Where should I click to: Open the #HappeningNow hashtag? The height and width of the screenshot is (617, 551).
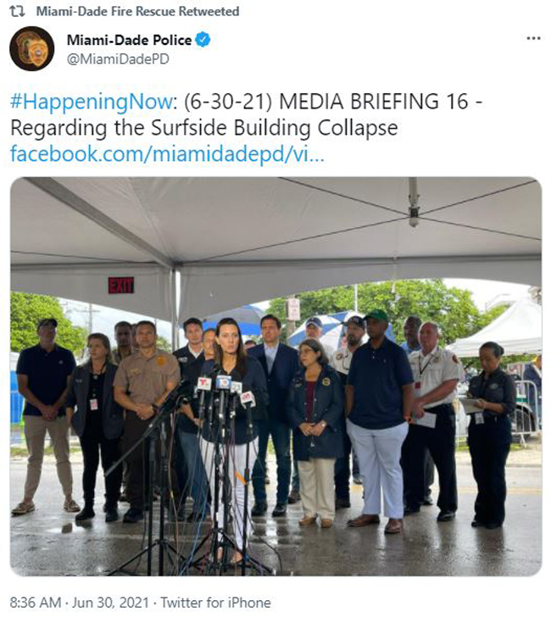(92, 102)
